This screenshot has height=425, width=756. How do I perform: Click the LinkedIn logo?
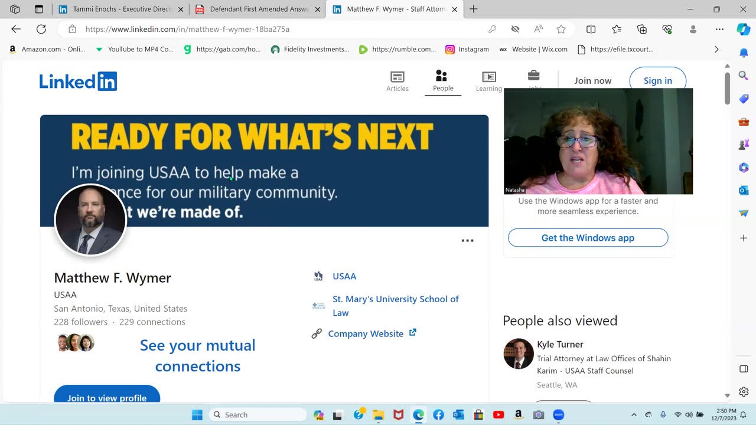[x=78, y=81]
